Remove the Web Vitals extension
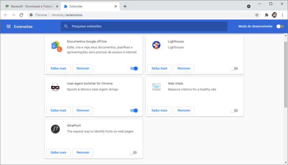 (x=184, y=110)
